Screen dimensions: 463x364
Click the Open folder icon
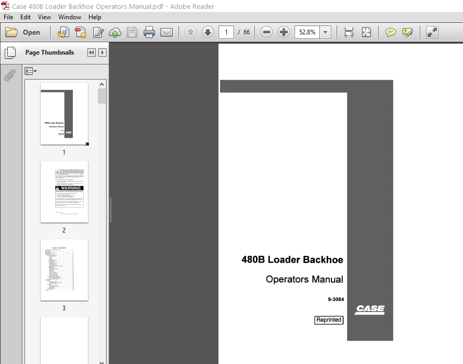coord(11,32)
